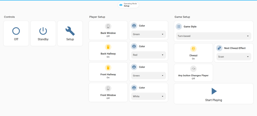Viewport: 257px width, 116px height.
Task: Click the Standby label in Controls
Action: pos(43,39)
